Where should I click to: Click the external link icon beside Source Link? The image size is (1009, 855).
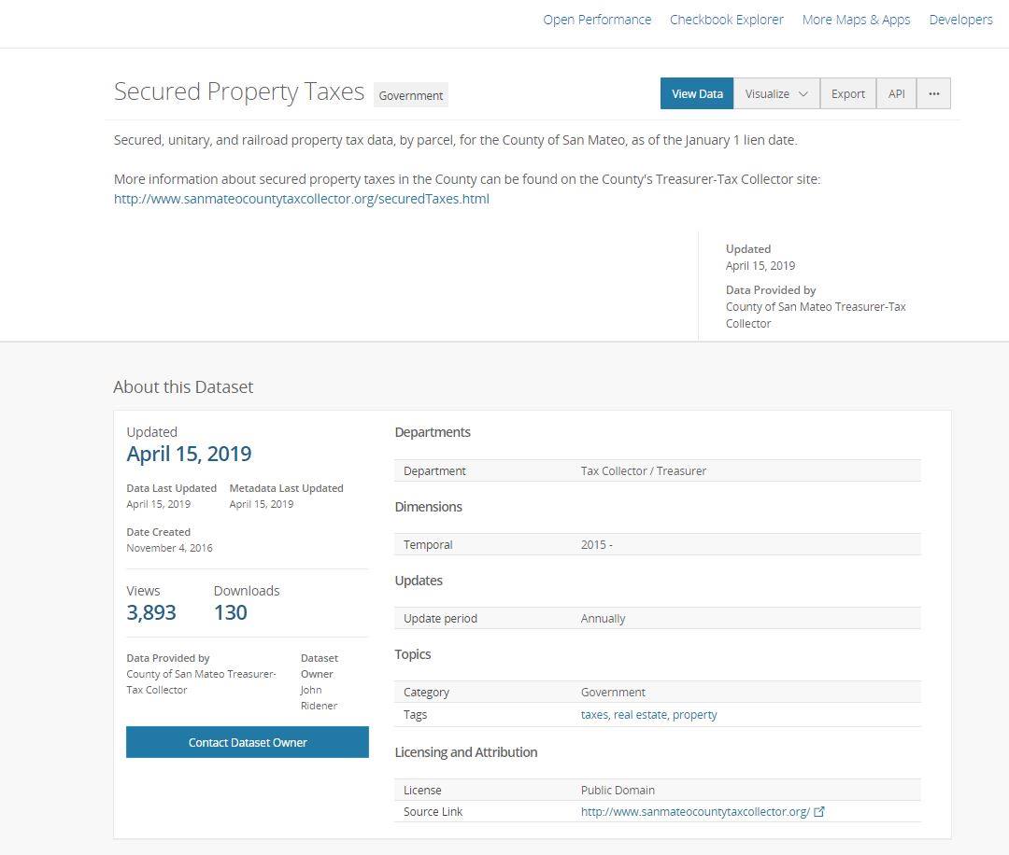click(819, 811)
